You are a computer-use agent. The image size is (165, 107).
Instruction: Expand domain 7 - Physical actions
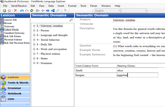coord(34,54)
